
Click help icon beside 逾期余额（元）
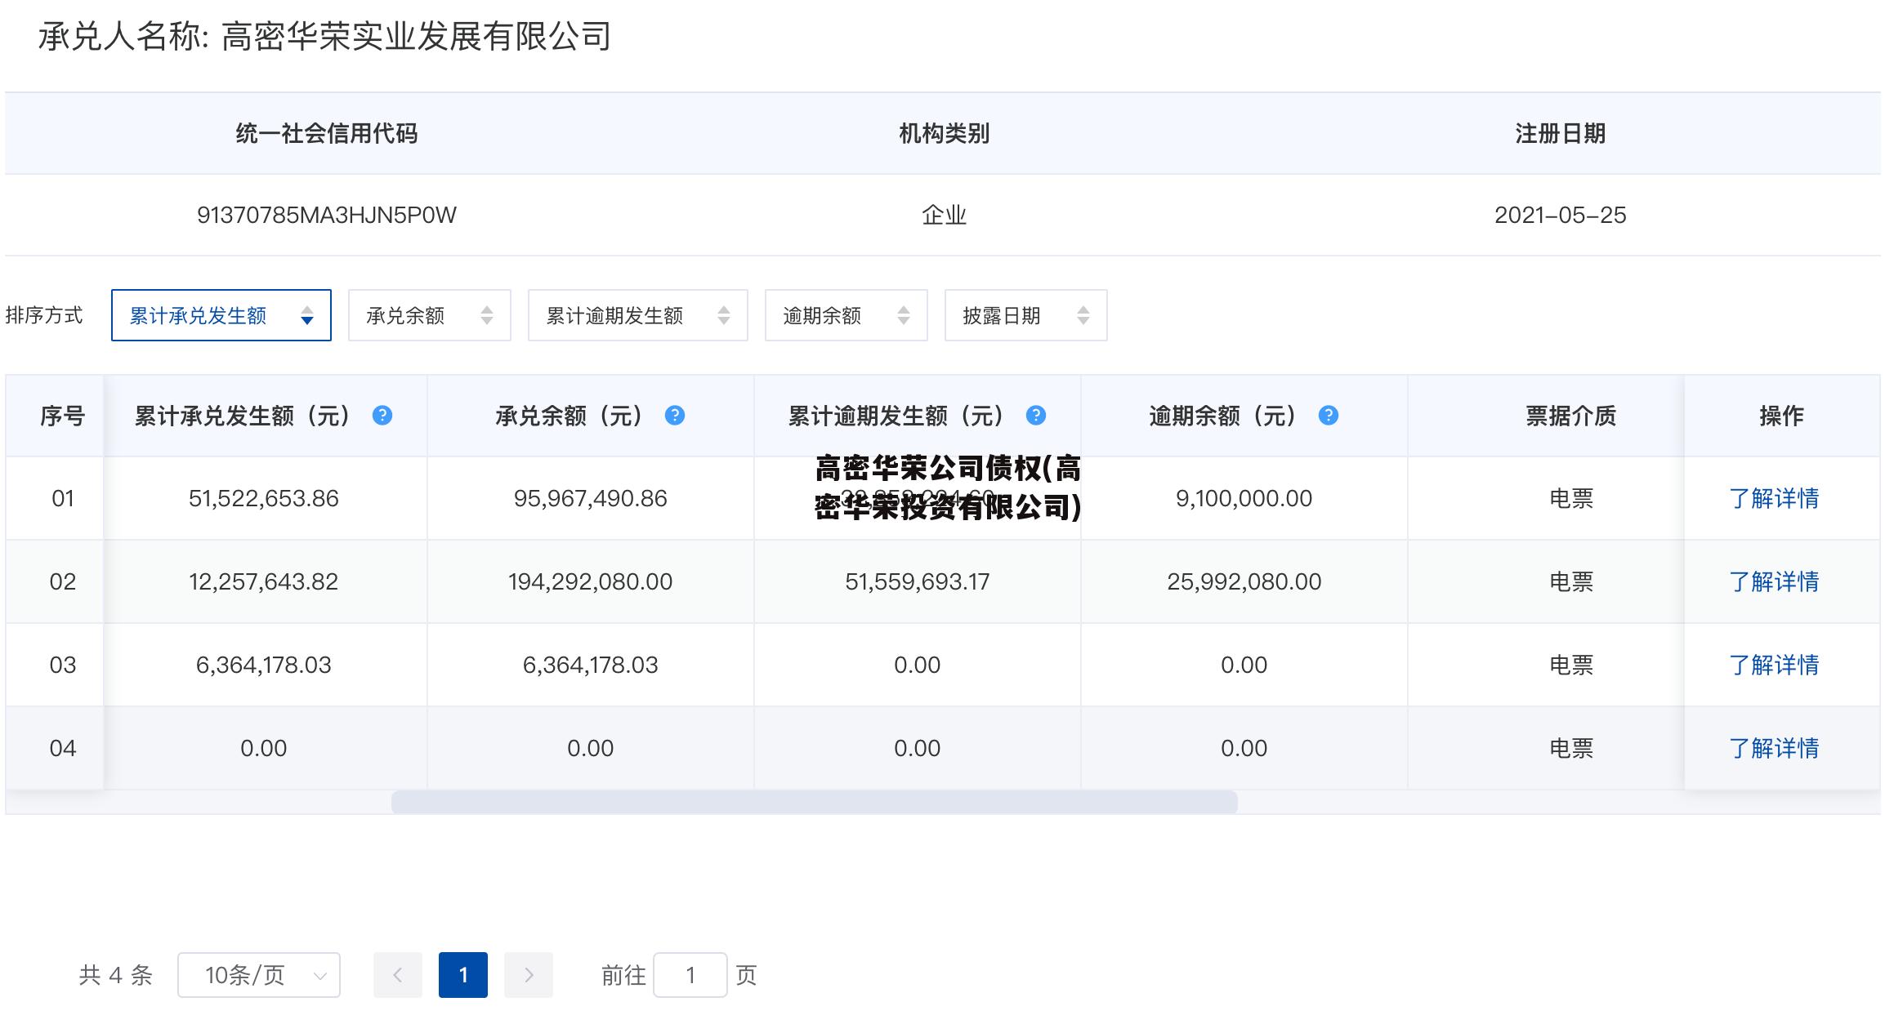[x=1329, y=416]
